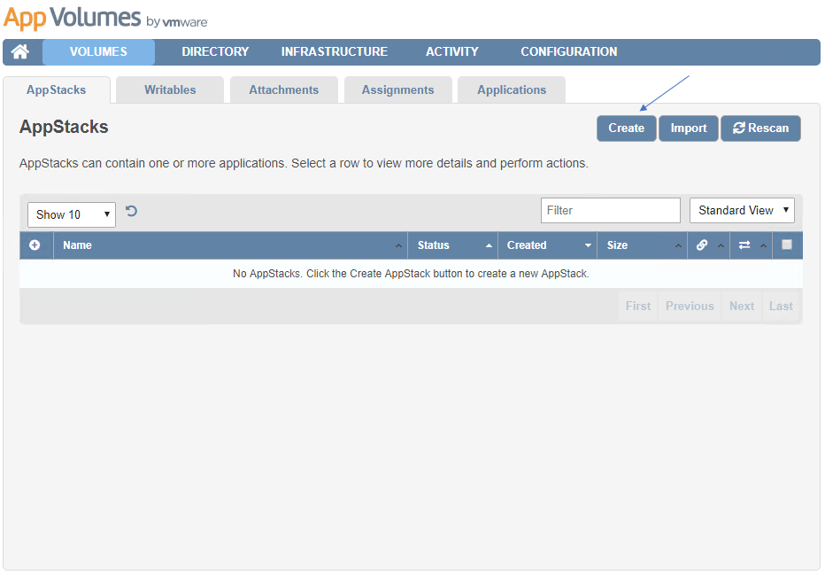Viewport: 825px width, 575px height.
Task: Sort the table by the Name column
Action: pyautogui.click(x=230, y=245)
